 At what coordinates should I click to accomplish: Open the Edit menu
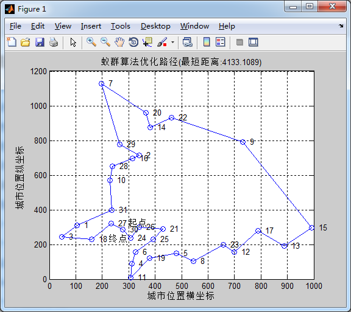(x=38, y=26)
